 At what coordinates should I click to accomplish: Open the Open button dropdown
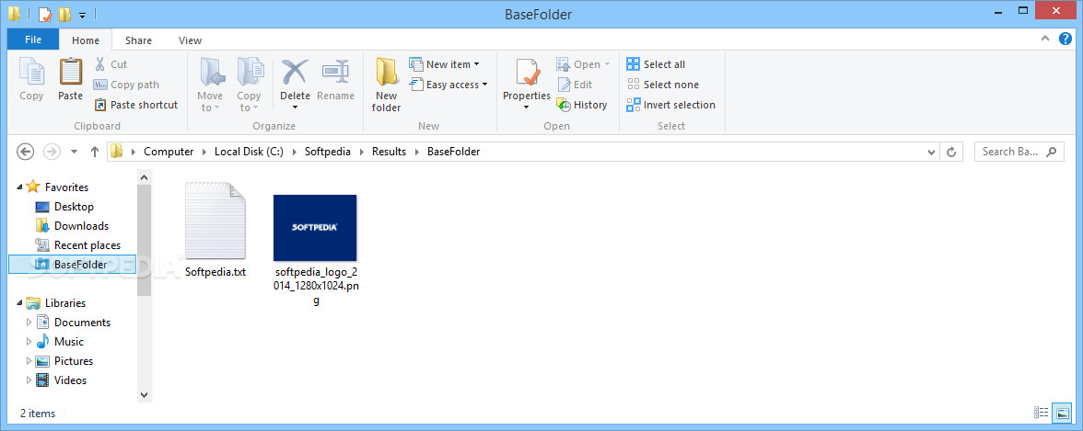607,64
